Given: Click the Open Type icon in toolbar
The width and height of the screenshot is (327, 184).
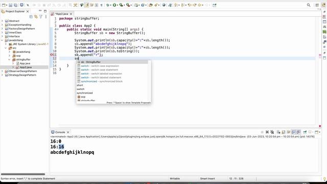Looking at the screenshot, I should [x=151, y=5].
